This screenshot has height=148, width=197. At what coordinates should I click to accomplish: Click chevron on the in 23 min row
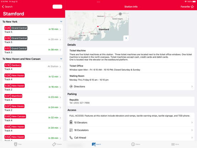60,97
